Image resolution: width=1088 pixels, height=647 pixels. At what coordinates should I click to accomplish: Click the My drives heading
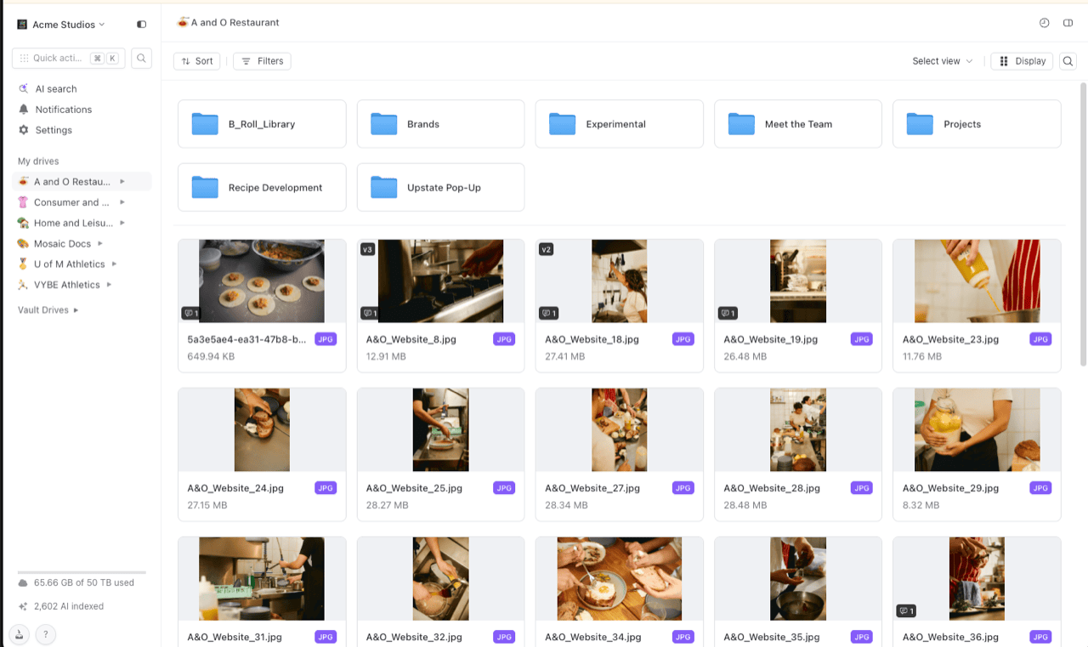38,162
